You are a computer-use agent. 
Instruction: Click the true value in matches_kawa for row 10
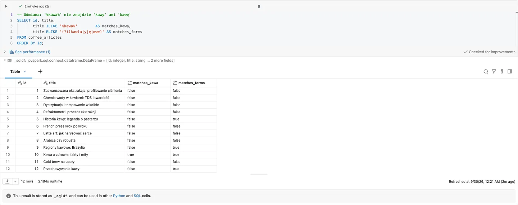[x=147, y=154]
